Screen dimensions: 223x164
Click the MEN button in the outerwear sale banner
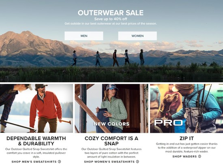(84, 36)
